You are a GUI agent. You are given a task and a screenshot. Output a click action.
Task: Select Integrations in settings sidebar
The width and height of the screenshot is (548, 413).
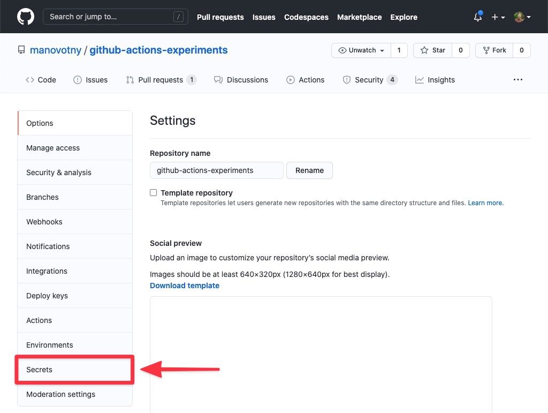75,271
